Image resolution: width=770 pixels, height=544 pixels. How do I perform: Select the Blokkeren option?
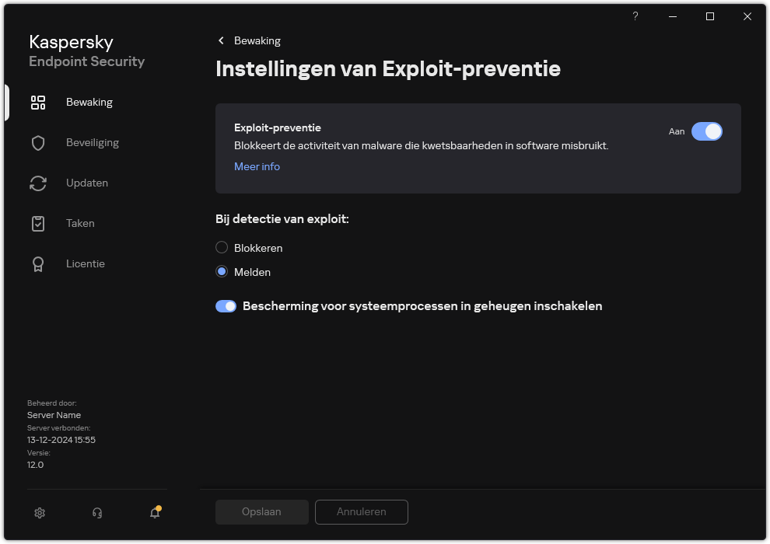(x=221, y=247)
